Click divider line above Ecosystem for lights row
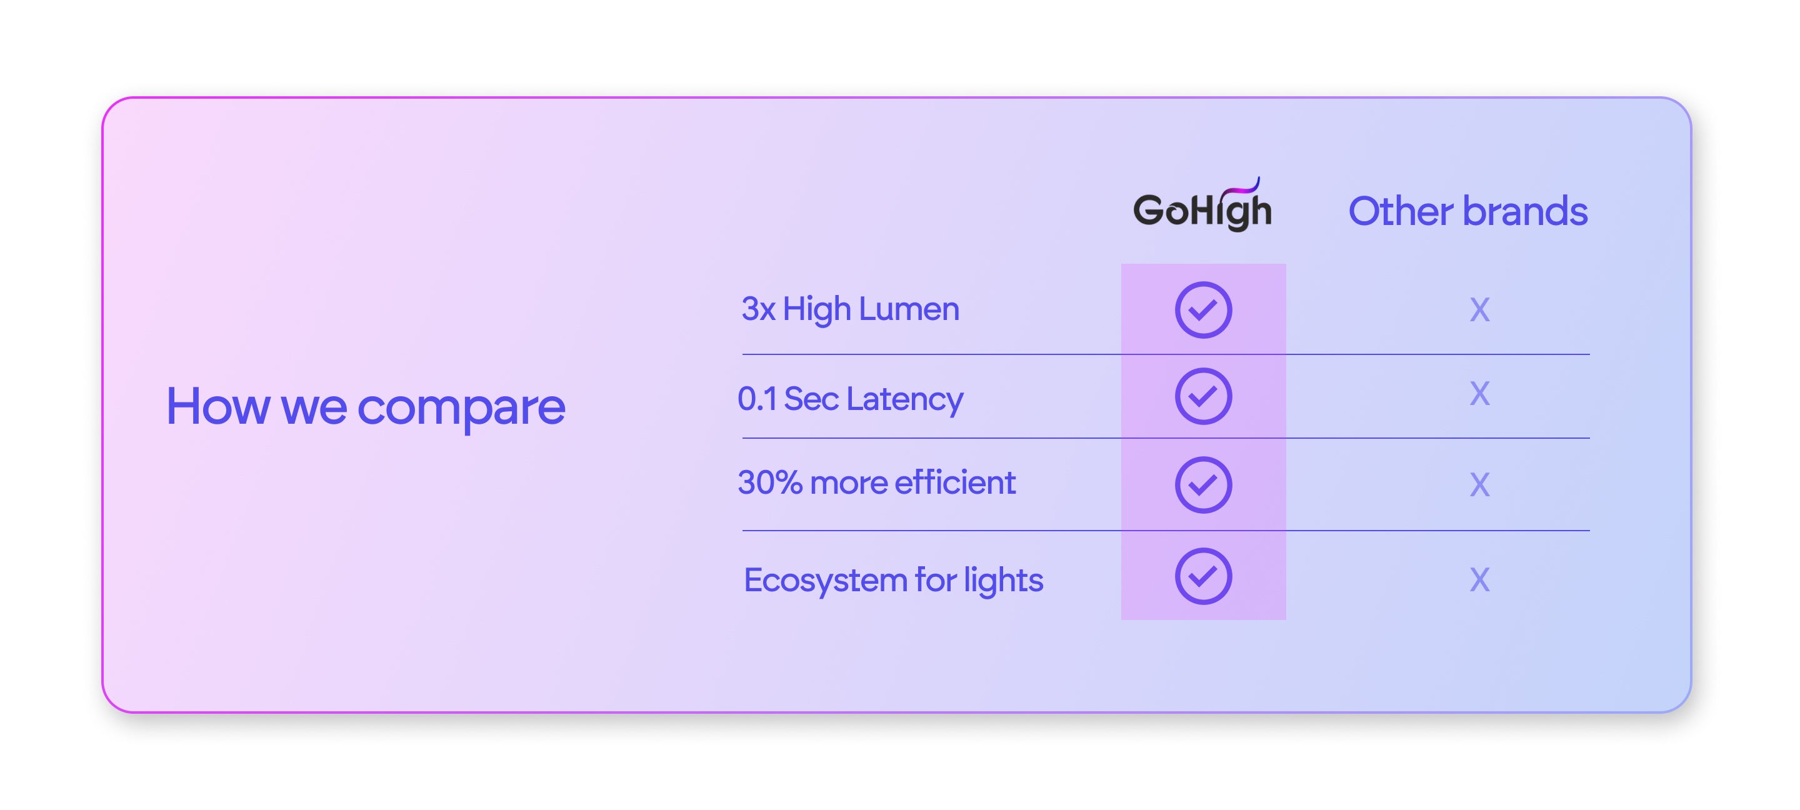Image resolution: width=1800 pixels, height=810 pixels. pyautogui.click(x=929, y=531)
